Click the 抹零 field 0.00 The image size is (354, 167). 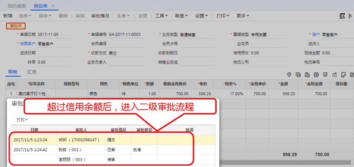[x=55, y=62]
